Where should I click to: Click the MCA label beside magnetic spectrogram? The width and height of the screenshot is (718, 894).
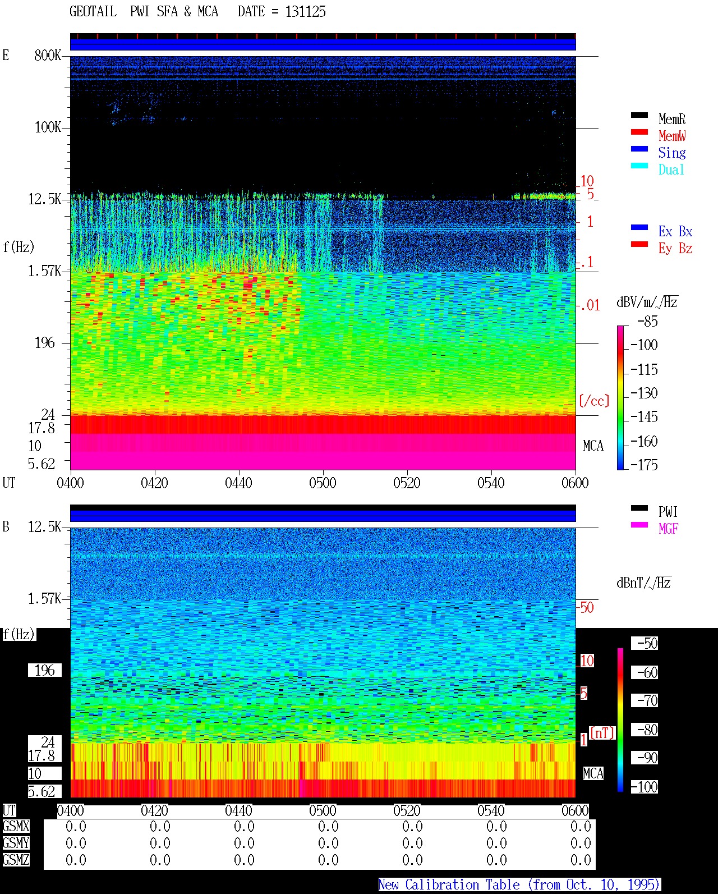click(593, 773)
